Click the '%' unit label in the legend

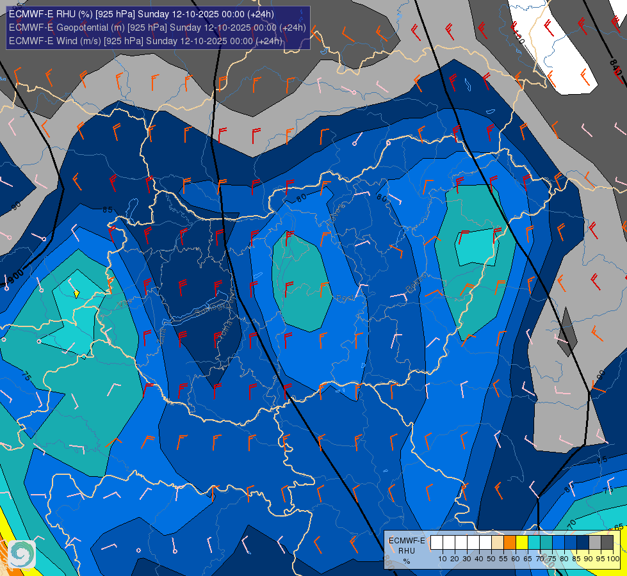click(x=407, y=561)
